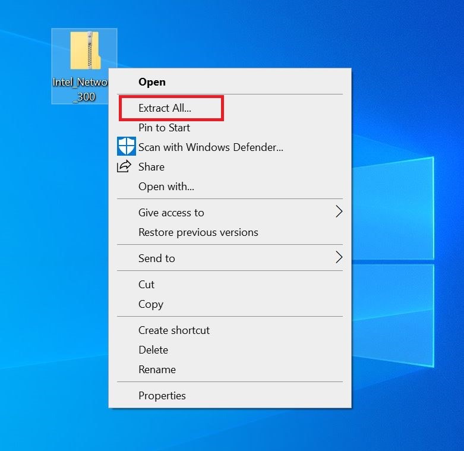Click the Intel_Network zipped folder icon

click(84, 51)
